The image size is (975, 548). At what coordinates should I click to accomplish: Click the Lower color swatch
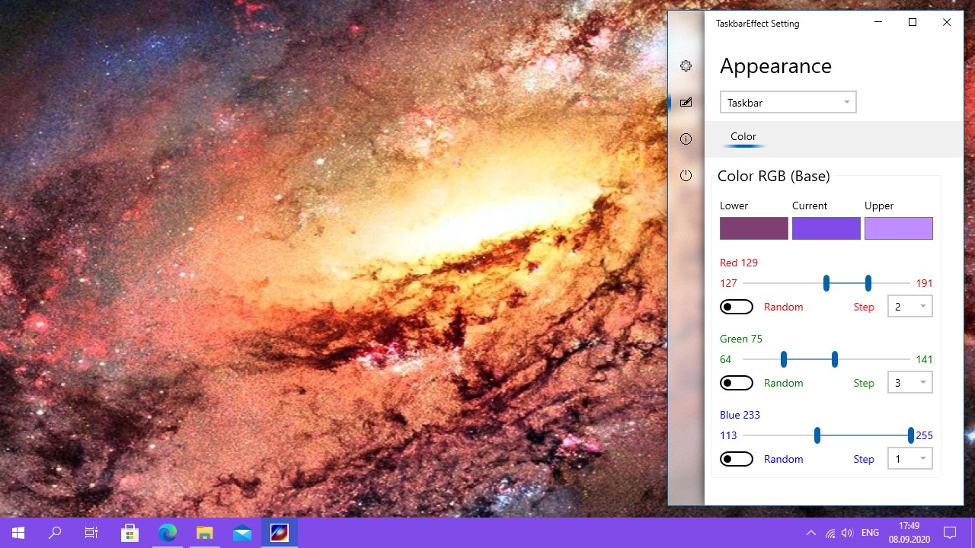click(754, 228)
